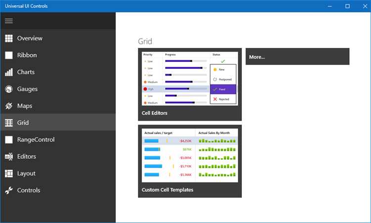Toggle the hamburger navigation menu
371x223 pixels.
[x=9, y=21]
